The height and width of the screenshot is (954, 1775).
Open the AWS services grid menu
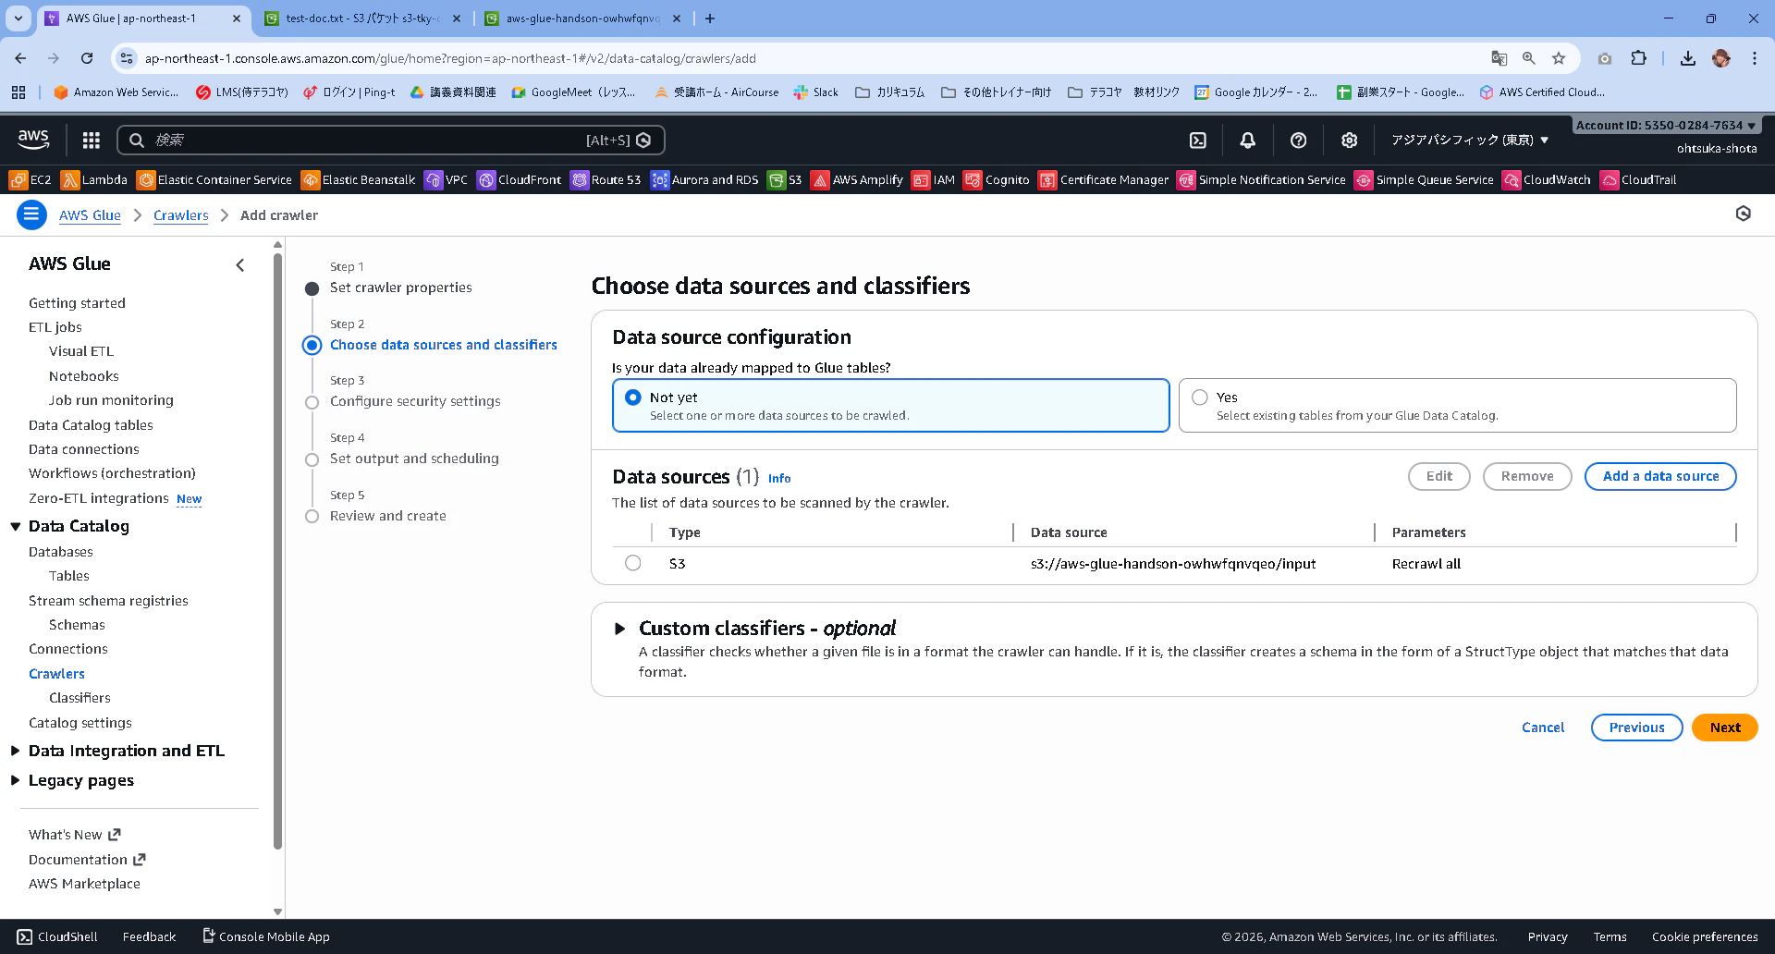(x=91, y=140)
